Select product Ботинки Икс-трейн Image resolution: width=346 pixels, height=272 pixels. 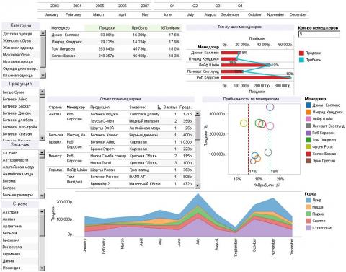pos(20,127)
